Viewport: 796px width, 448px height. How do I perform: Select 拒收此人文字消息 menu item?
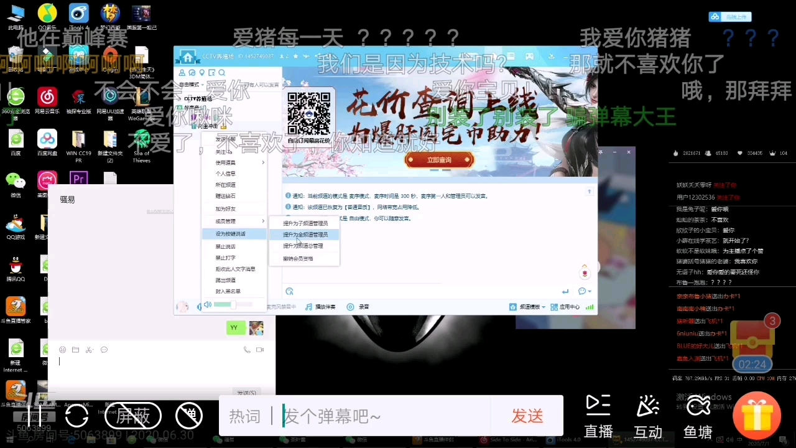pos(234,269)
